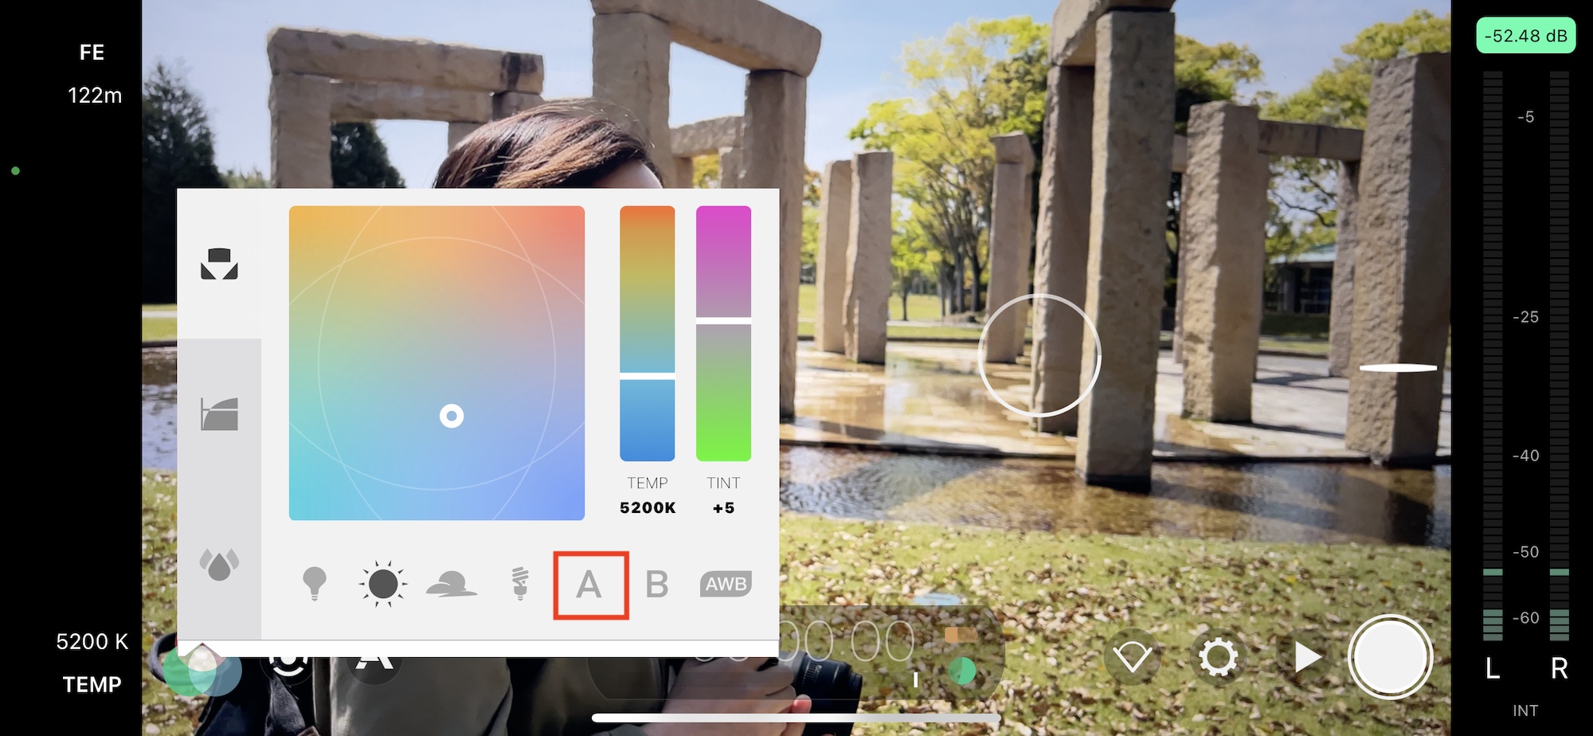The width and height of the screenshot is (1593, 736).
Task: Tap the green storage pie indicator
Action: click(x=962, y=671)
